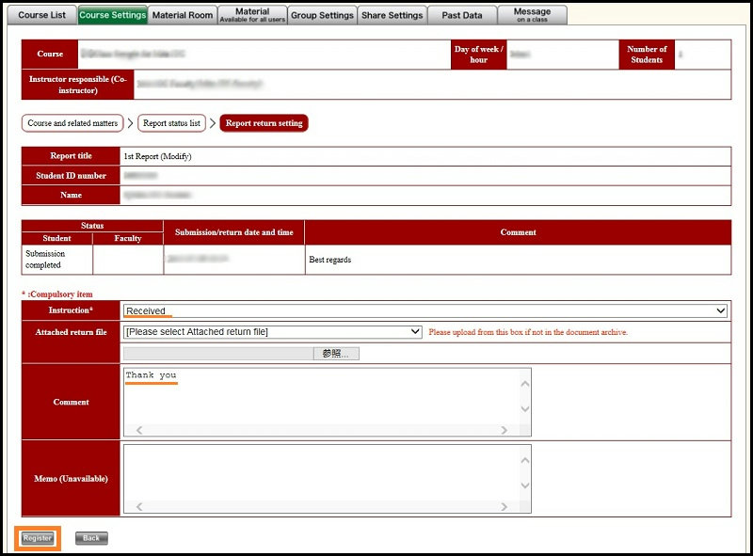Switch to the Material Room tab
The image size is (753, 556).
(x=183, y=15)
